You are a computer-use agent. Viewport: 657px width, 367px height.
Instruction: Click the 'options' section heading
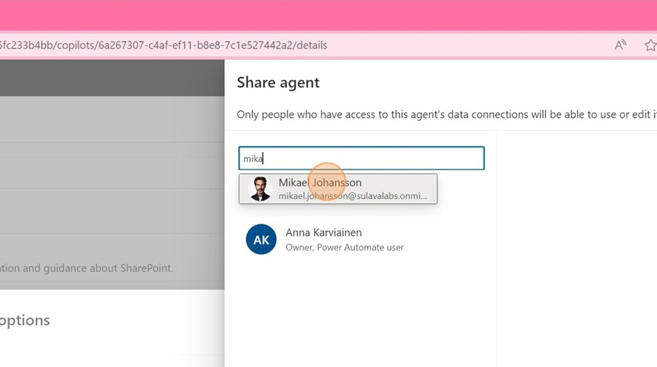[x=25, y=320]
